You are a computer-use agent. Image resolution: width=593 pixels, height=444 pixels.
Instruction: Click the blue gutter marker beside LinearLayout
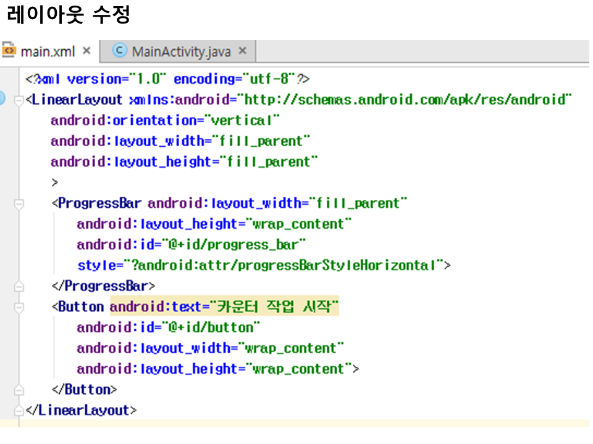tap(2, 99)
